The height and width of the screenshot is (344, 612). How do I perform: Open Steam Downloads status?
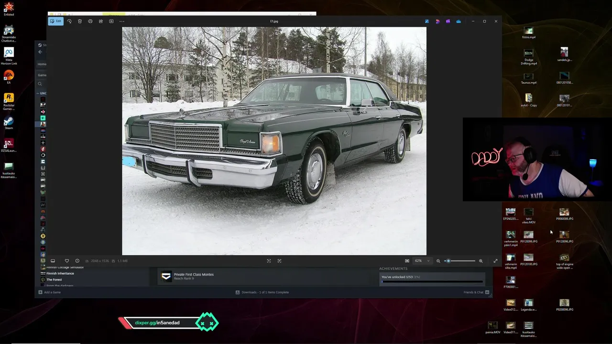coord(262,292)
